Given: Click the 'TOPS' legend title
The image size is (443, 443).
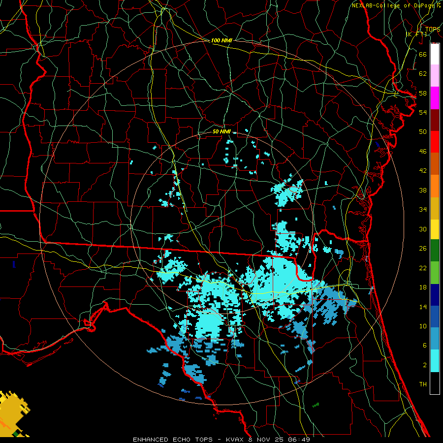Looking at the screenshot, I should (x=433, y=30).
